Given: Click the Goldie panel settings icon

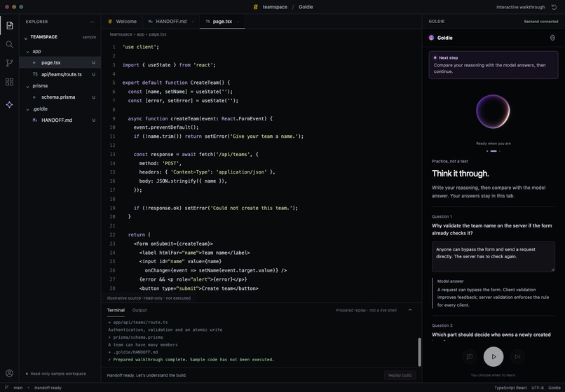Looking at the screenshot, I should [x=552, y=38].
